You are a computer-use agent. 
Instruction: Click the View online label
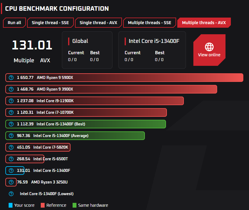209,55
